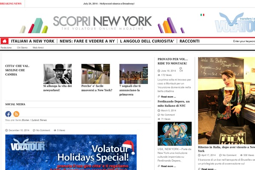Click the Breaking News label
Image resolution: width=255 pixels, height=170 pixels.
[11, 3]
